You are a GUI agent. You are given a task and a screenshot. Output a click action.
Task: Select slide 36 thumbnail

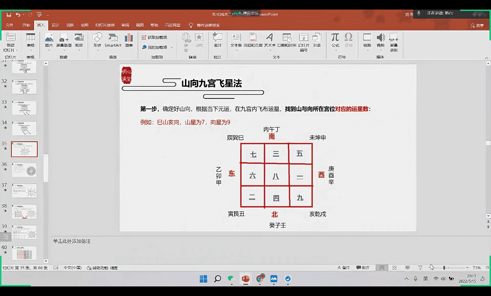pyautogui.click(x=24, y=170)
